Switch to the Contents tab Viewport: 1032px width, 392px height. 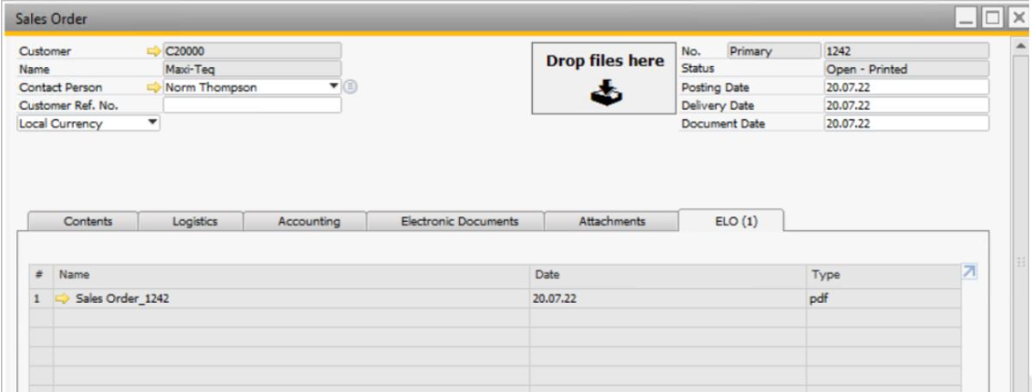pos(87,222)
